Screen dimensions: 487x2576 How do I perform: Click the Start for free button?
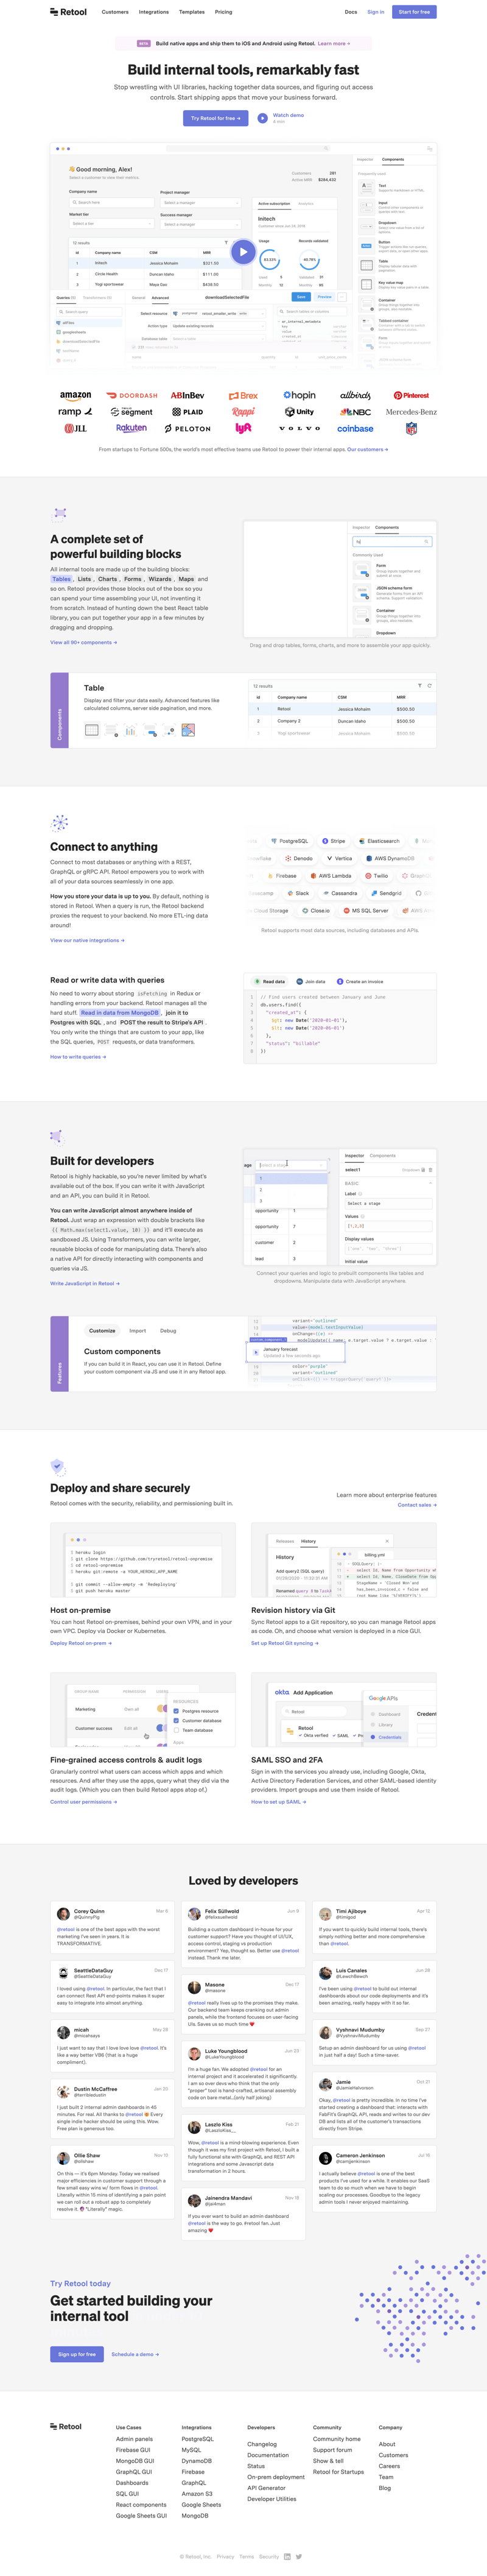pos(414,12)
